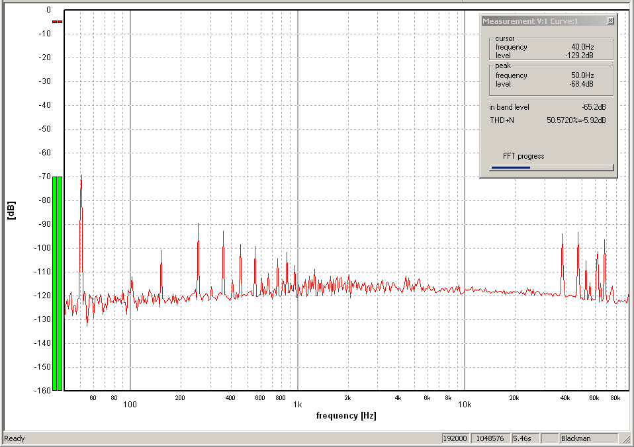Click the 1048576 FFT size status field
The height and width of the screenshot is (447, 634).
489,438
